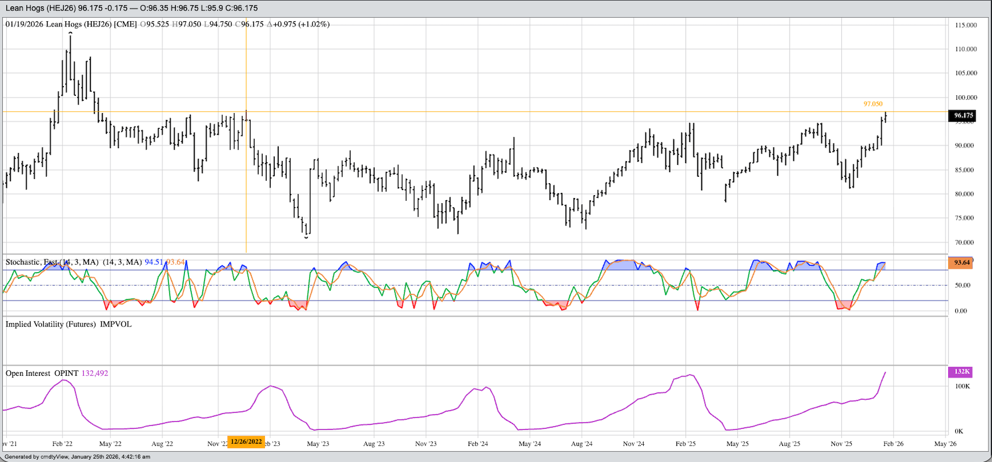Screen dimensions: 992x462
Task: Click the Δ+0.975 (+1.02%) change readout
Action: pos(298,24)
